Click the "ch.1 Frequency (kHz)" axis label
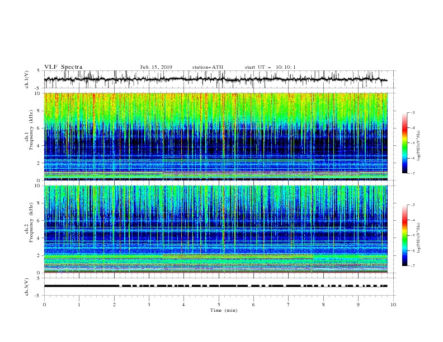This screenshot has width=443, height=342. (29, 129)
